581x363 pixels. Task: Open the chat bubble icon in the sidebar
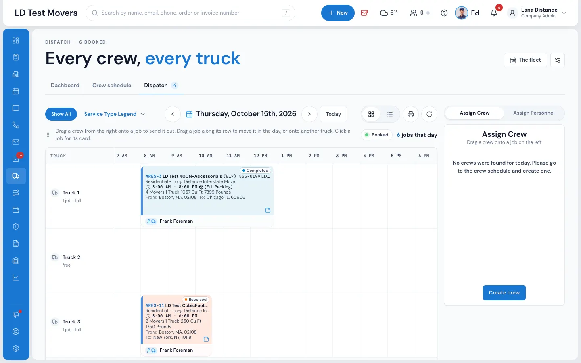[16, 108]
